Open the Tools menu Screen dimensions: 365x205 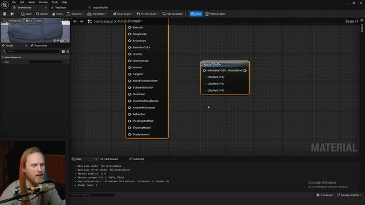(55, 2)
